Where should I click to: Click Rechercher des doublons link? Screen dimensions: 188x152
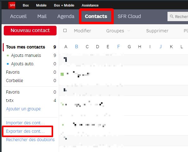coord(30,140)
